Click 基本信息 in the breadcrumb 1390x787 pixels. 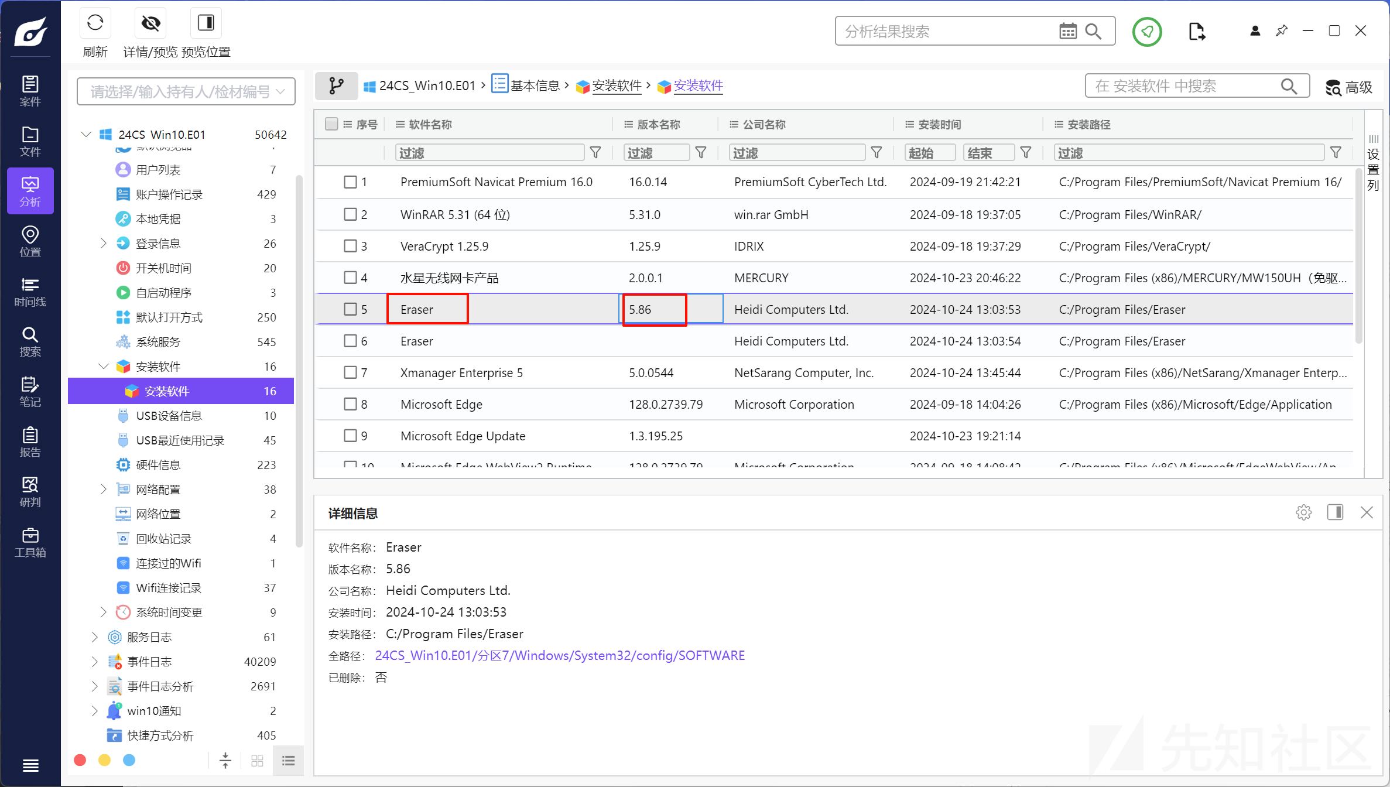click(x=535, y=85)
